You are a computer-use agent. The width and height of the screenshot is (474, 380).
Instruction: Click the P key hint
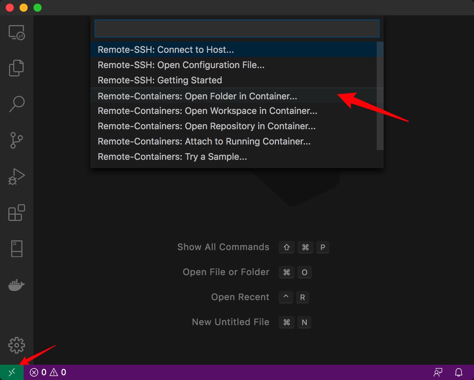pos(323,247)
